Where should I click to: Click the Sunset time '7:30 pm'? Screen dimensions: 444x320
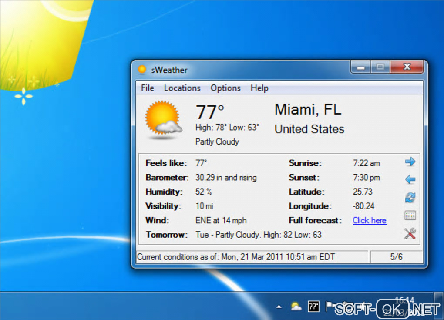(366, 178)
